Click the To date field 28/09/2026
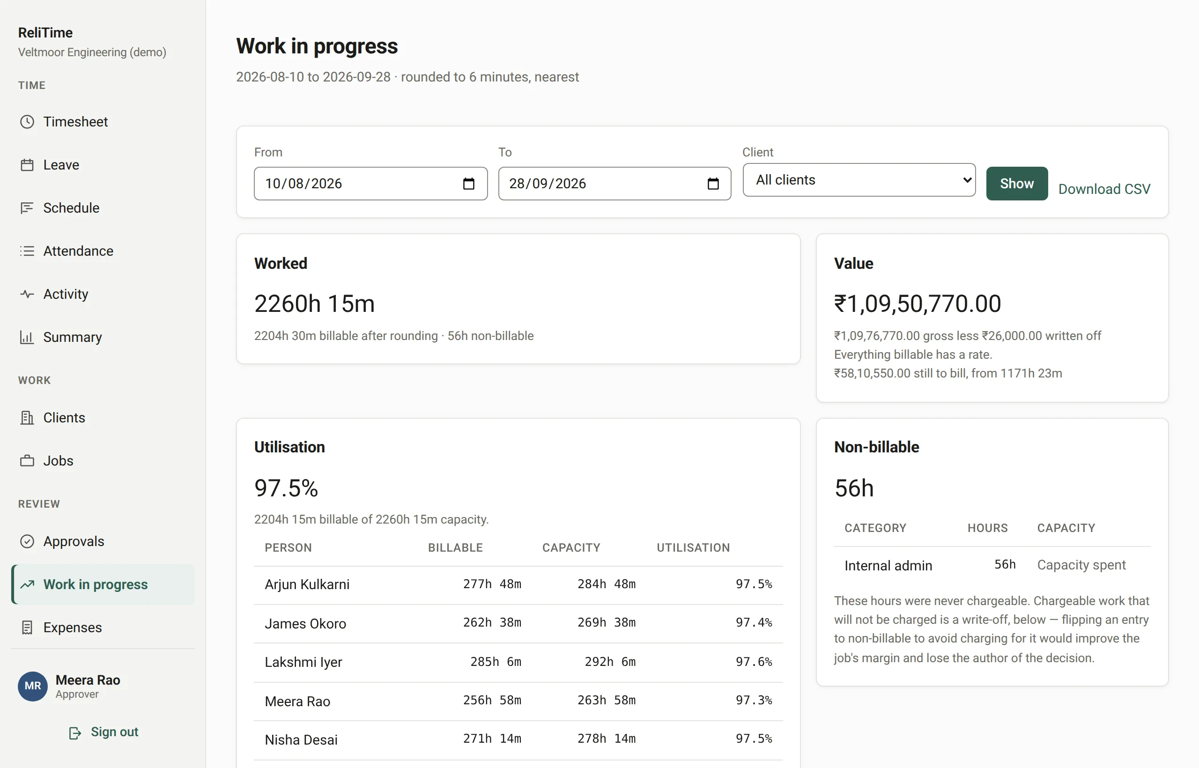The image size is (1199, 768). coord(614,184)
